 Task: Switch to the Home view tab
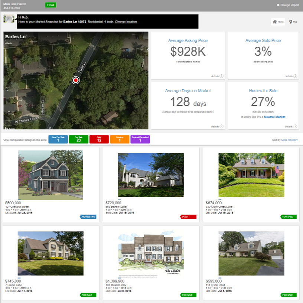pos(278,22)
